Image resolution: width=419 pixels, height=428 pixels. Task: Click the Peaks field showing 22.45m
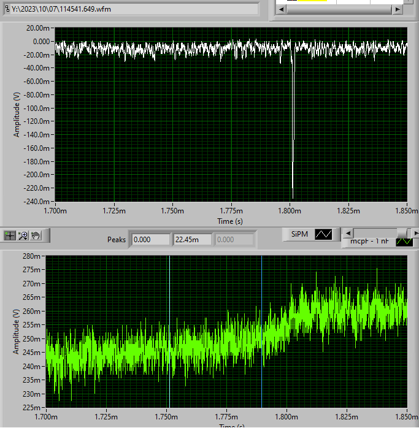click(193, 239)
